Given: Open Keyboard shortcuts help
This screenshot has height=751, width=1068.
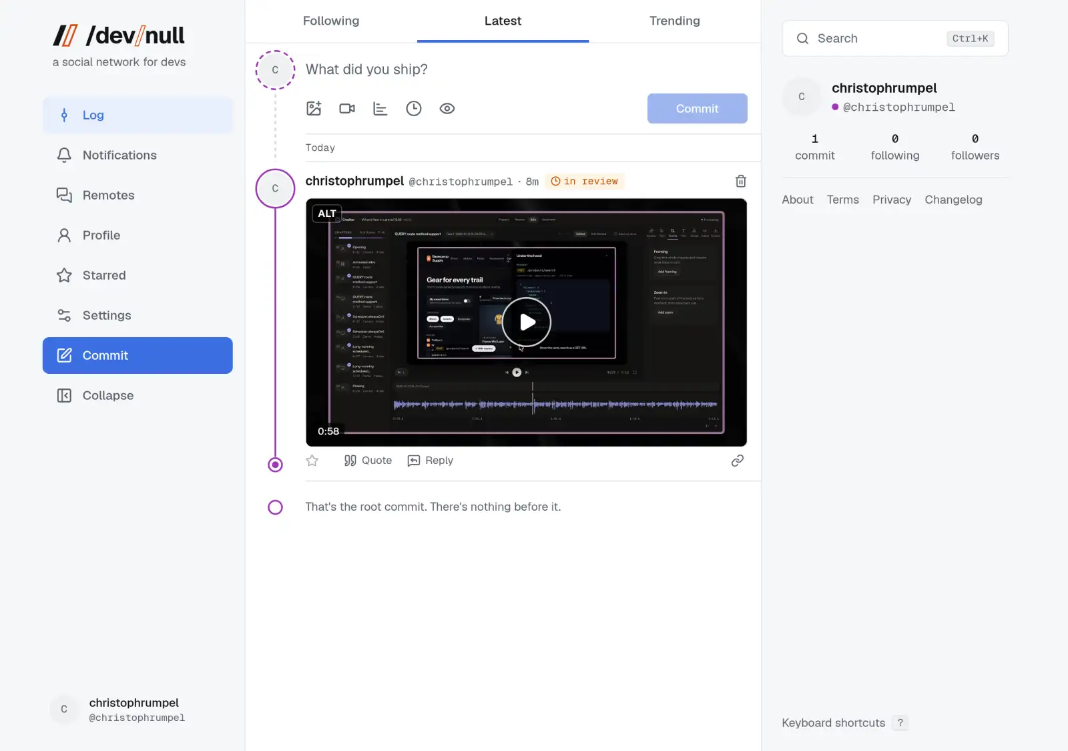Looking at the screenshot, I should (845, 723).
